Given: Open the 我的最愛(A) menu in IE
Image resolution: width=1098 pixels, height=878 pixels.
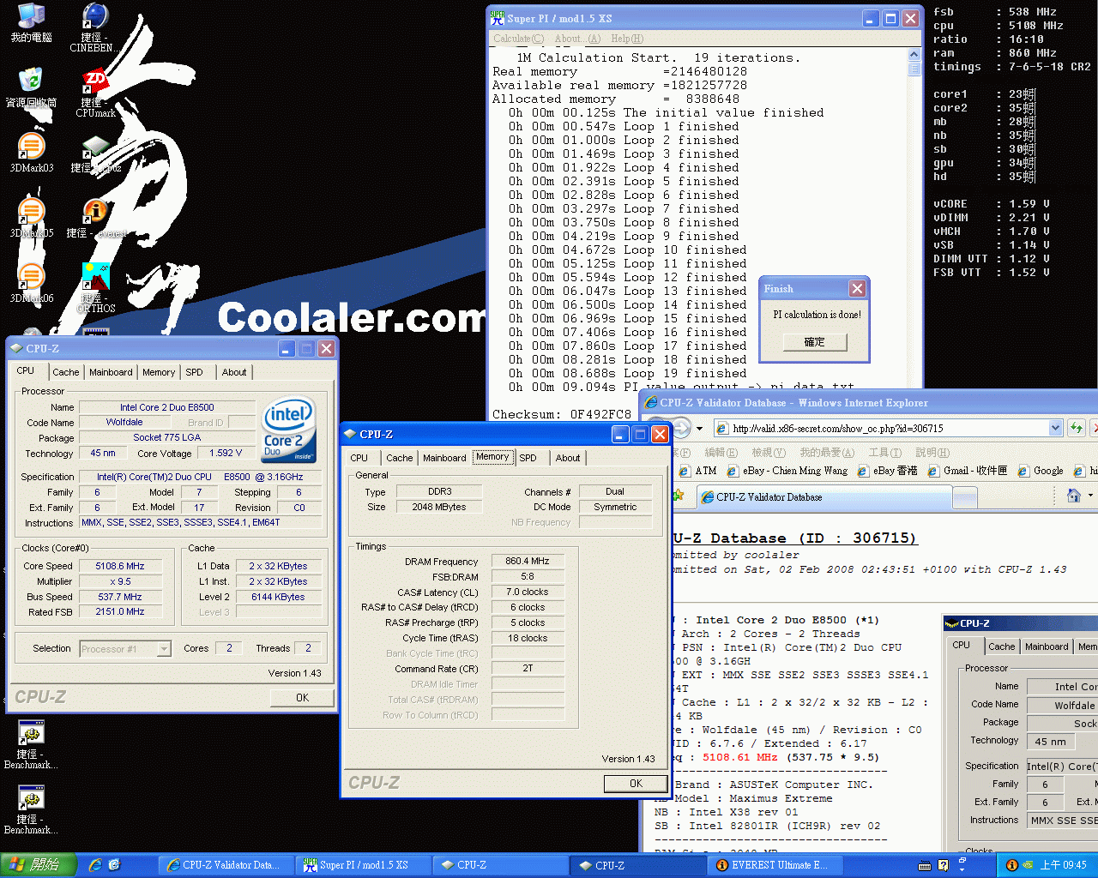Looking at the screenshot, I should (827, 452).
